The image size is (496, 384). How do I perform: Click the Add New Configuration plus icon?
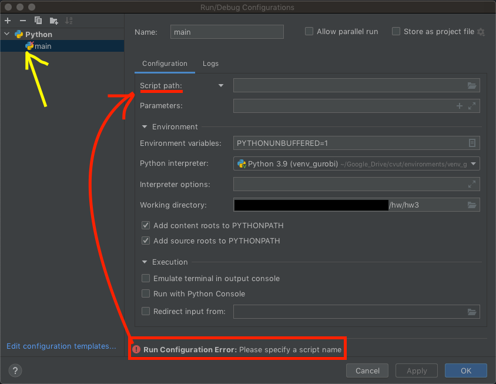[8, 21]
